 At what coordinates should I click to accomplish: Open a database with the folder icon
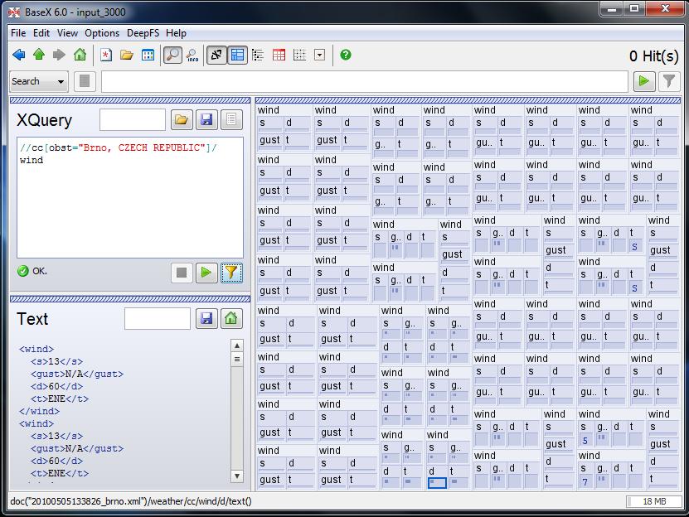127,55
